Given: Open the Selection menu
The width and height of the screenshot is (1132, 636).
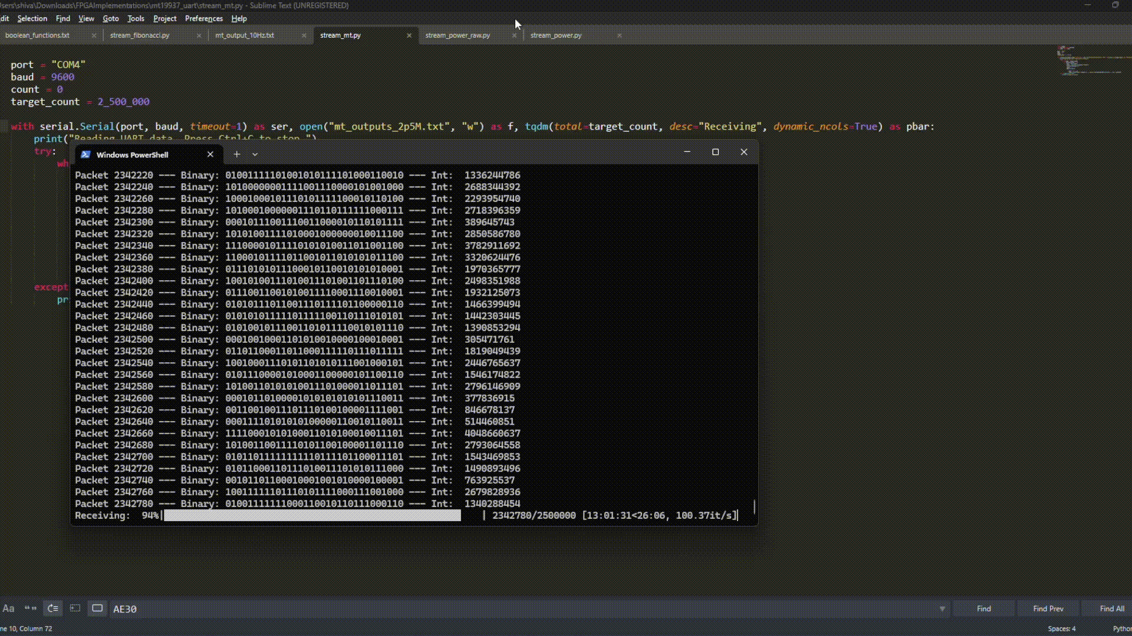Looking at the screenshot, I should (x=32, y=18).
